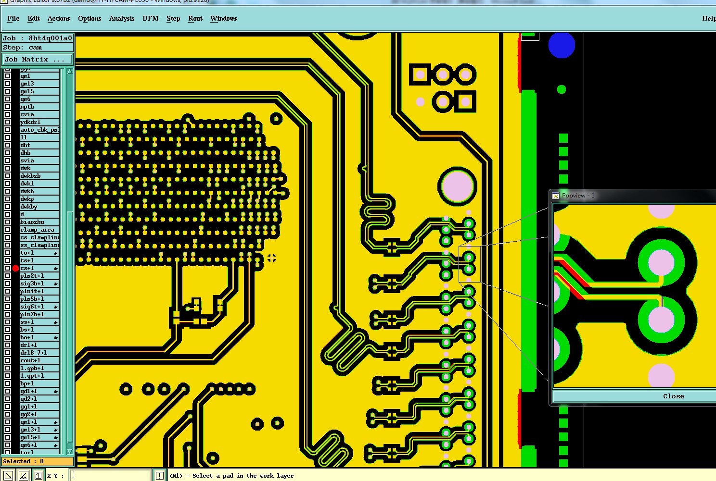Select the gm15+1 layer row
This screenshot has width=716, height=481.
point(39,437)
